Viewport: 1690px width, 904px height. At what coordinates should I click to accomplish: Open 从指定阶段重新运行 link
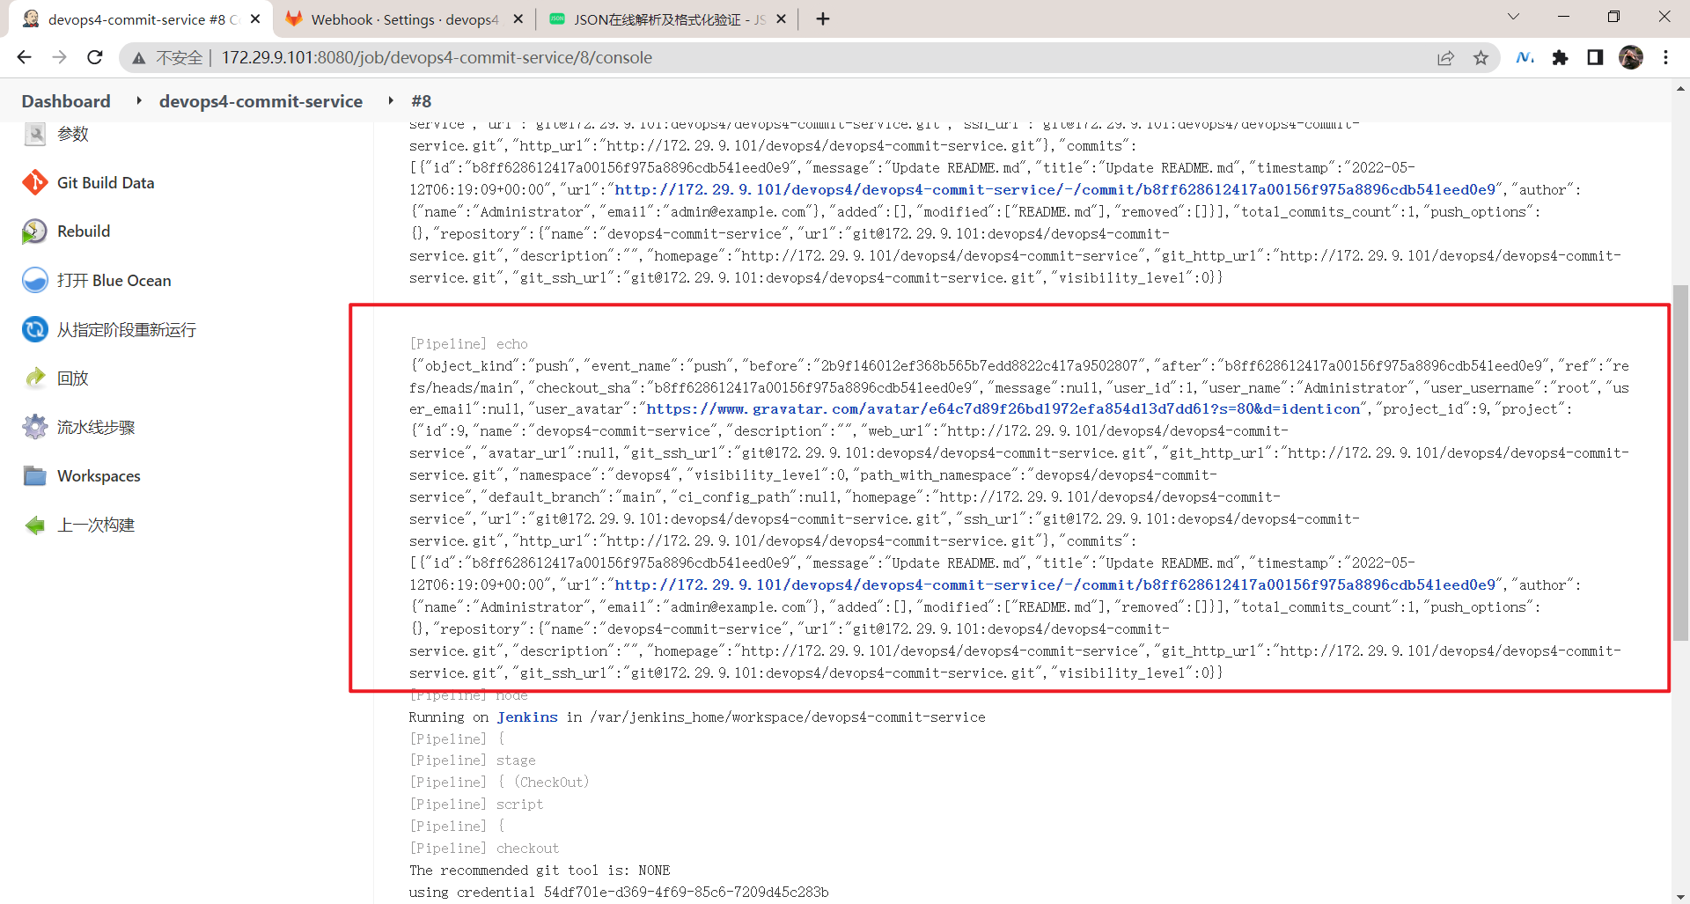127,329
